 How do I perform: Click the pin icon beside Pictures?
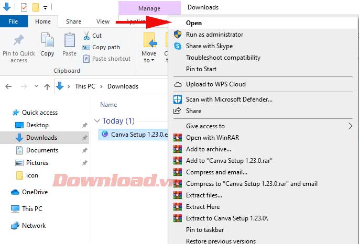pyautogui.click(x=85, y=163)
